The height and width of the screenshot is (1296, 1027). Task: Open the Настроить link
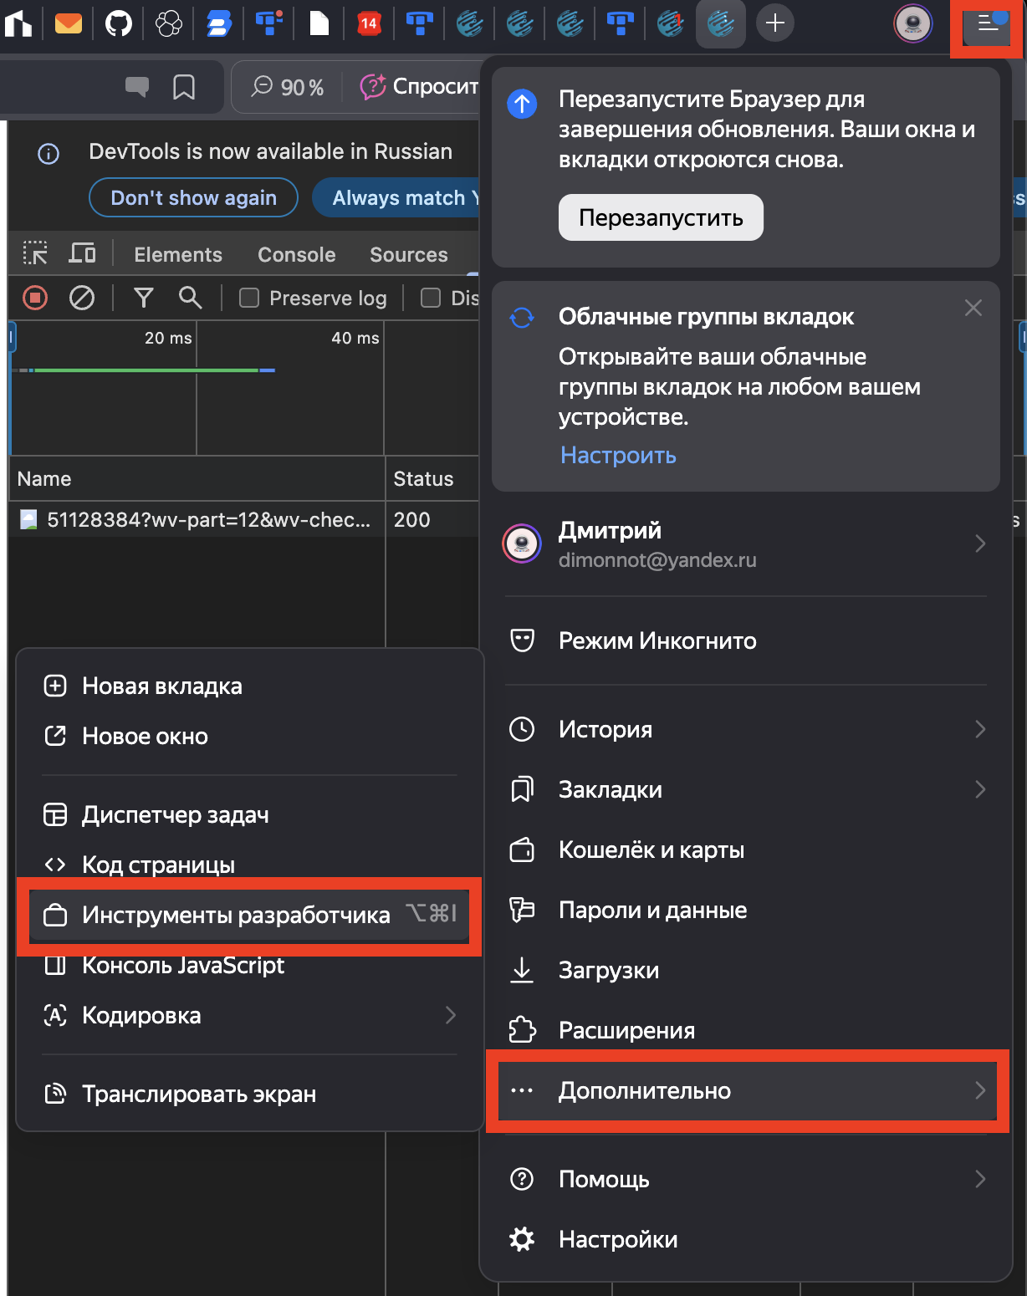pos(618,455)
